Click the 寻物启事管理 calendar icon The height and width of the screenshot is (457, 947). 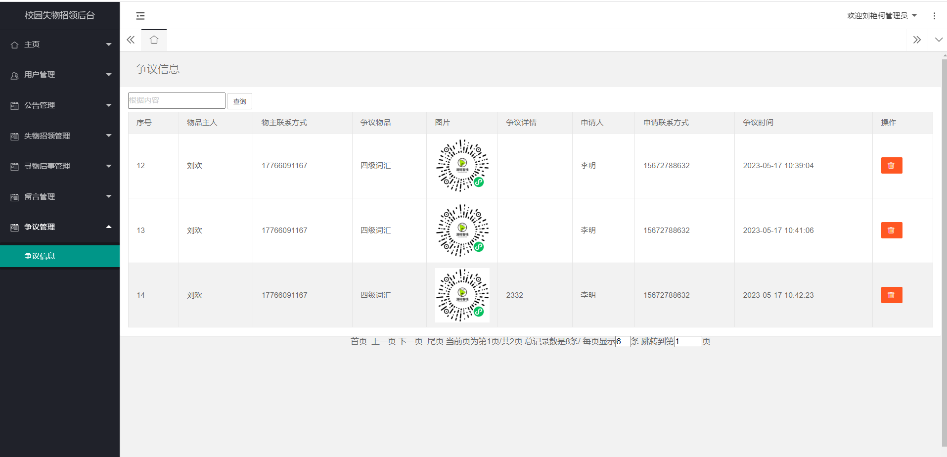[x=14, y=167]
